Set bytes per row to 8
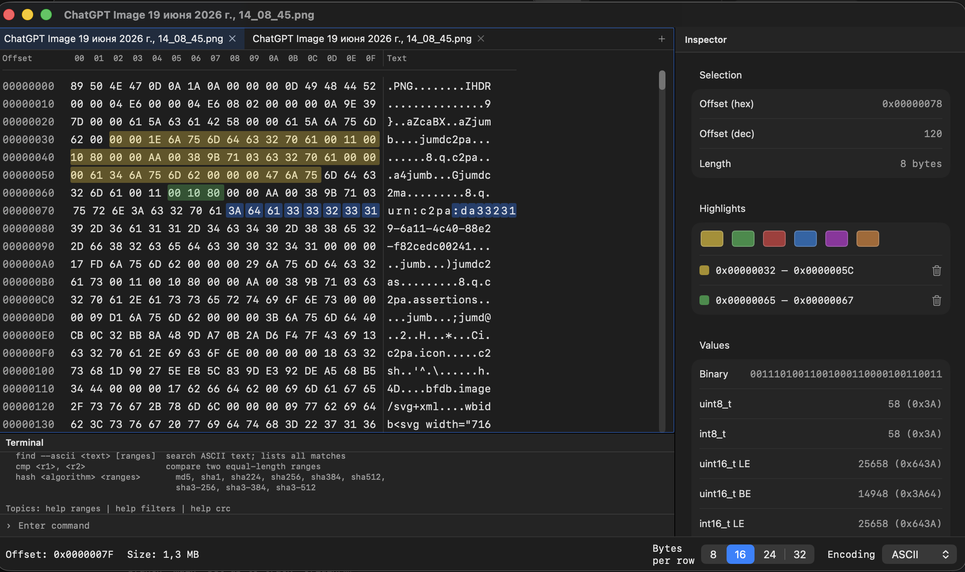 click(713, 555)
